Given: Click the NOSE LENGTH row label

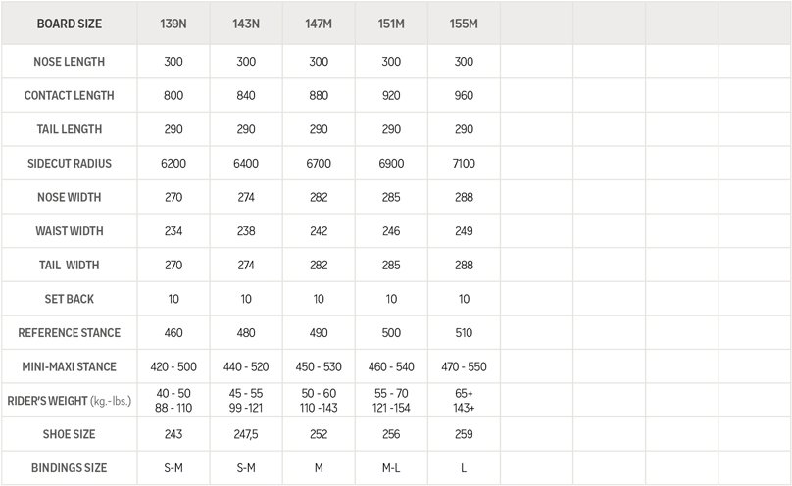Looking at the screenshot, I should (x=69, y=62).
